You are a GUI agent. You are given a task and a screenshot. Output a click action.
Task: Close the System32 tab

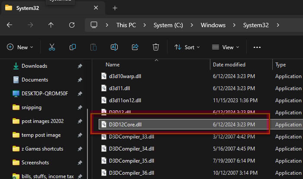coord(96,8)
